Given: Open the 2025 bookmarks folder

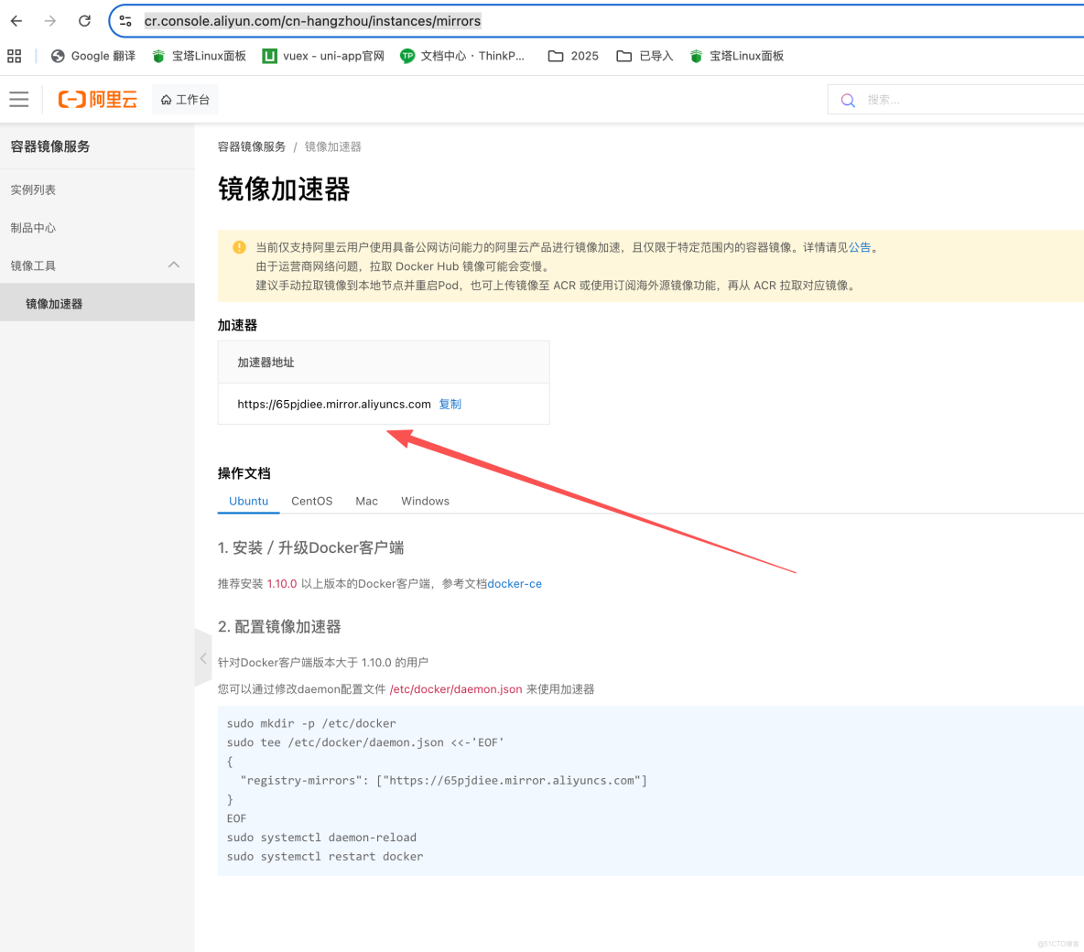Looking at the screenshot, I should [x=572, y=56].
